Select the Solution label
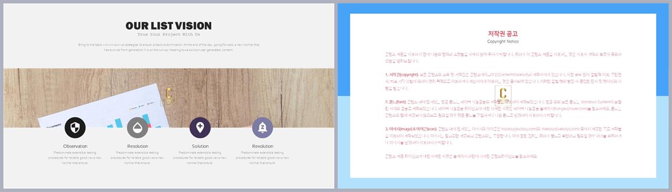The image size is (672, 192). 200,146
